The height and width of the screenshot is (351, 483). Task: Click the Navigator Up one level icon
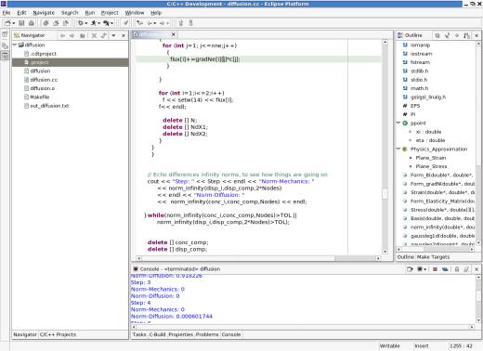tap(83, 35)
